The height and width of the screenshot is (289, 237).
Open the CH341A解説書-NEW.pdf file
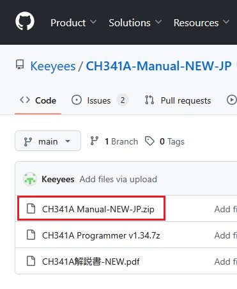91,262
